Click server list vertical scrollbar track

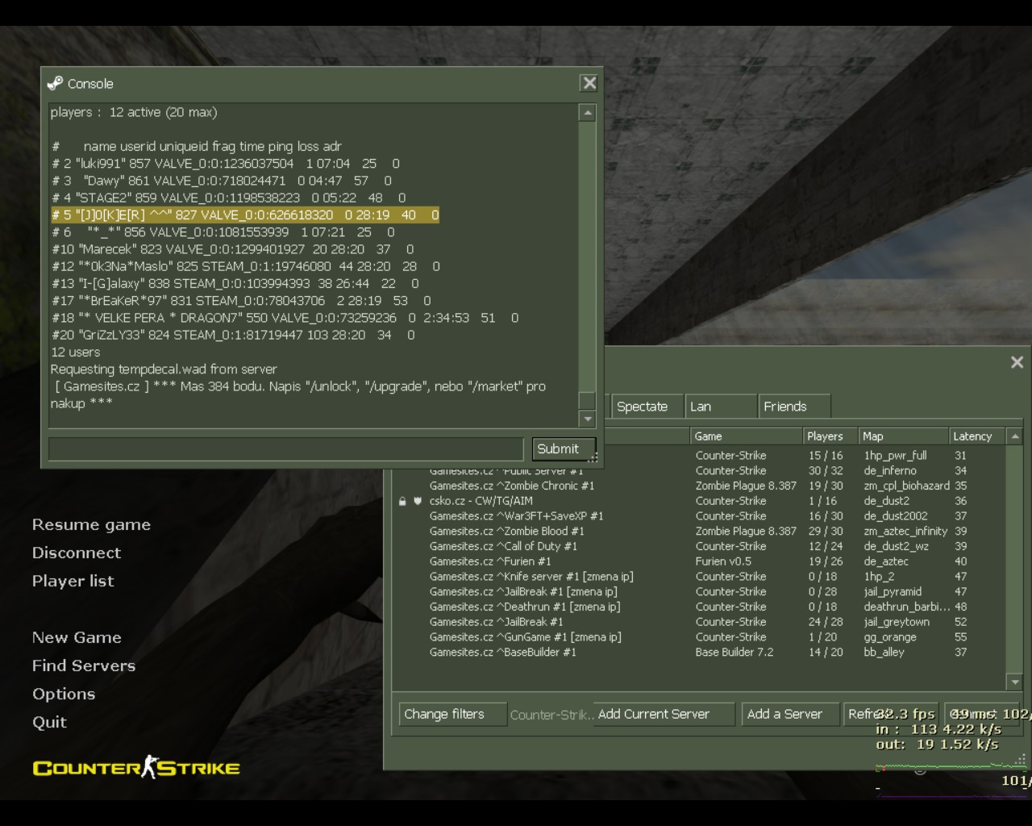(x=1015, y=559)
